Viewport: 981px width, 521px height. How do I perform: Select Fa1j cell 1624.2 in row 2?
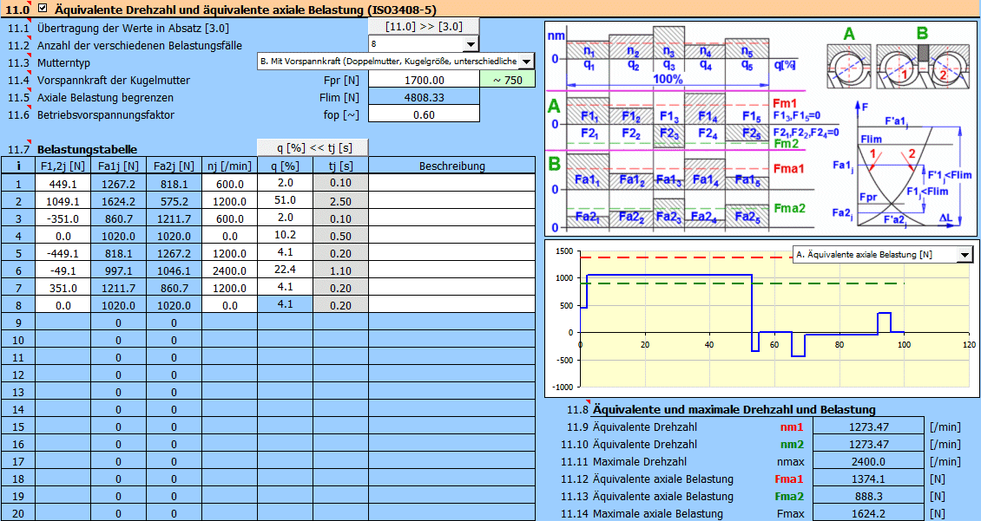(x=118, y=202)
